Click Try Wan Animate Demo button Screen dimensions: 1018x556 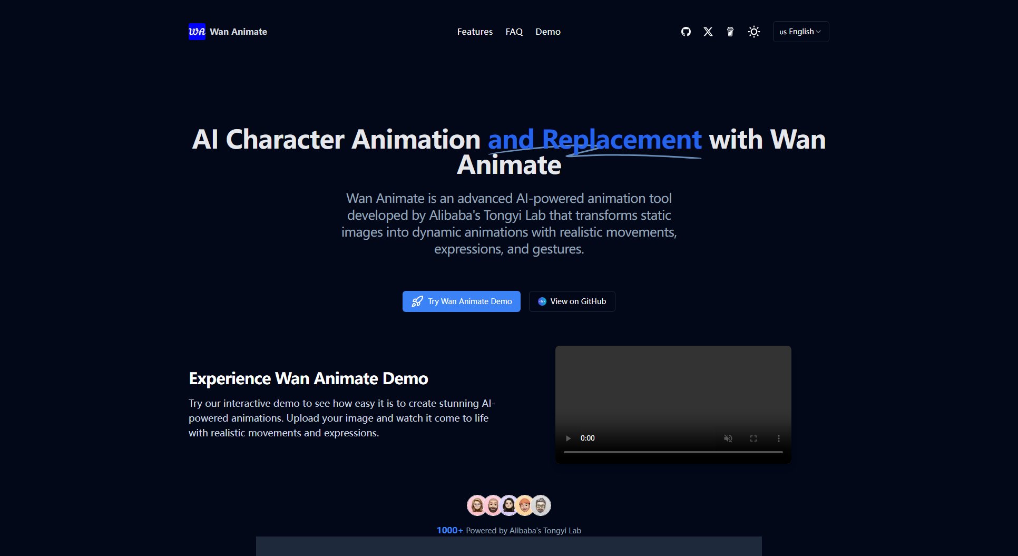[462, 301]
